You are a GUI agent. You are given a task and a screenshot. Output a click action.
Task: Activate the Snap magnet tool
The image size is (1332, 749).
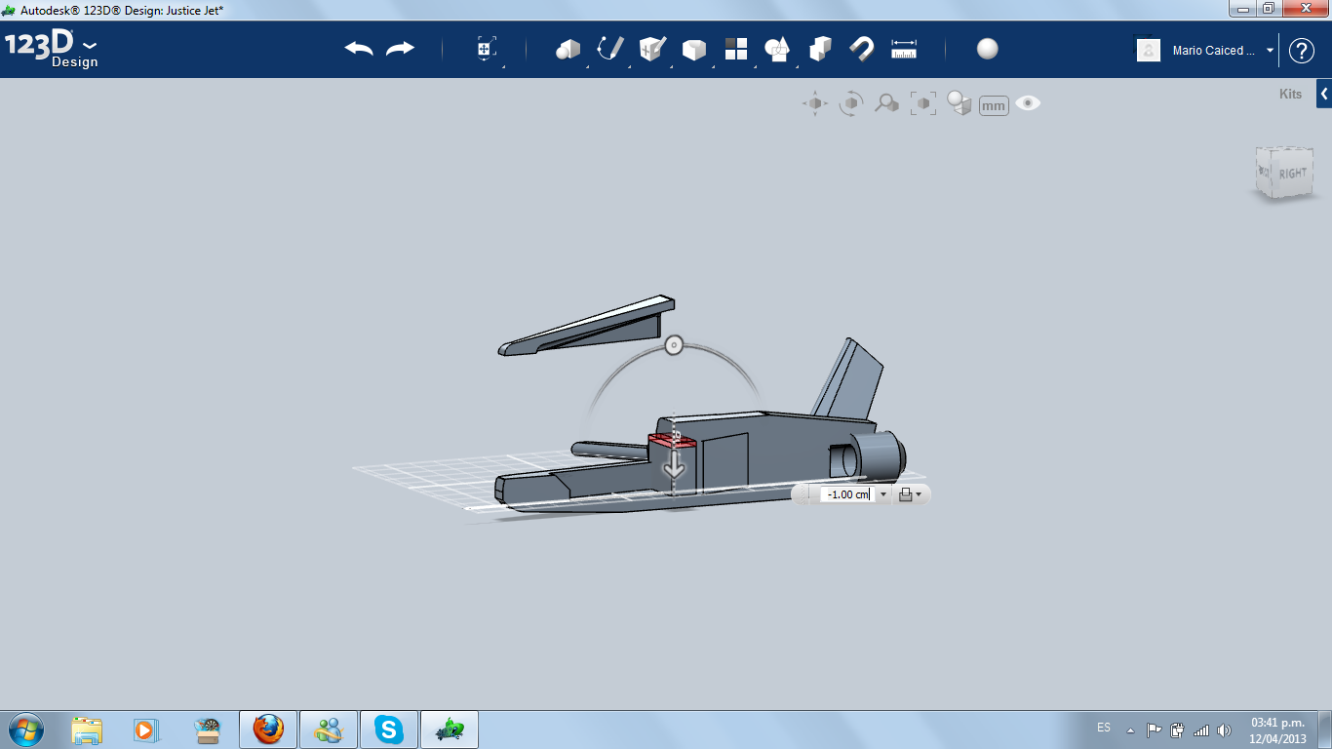click(861, 49)
